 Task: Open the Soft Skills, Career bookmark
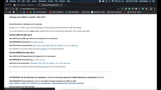(98, 12)
